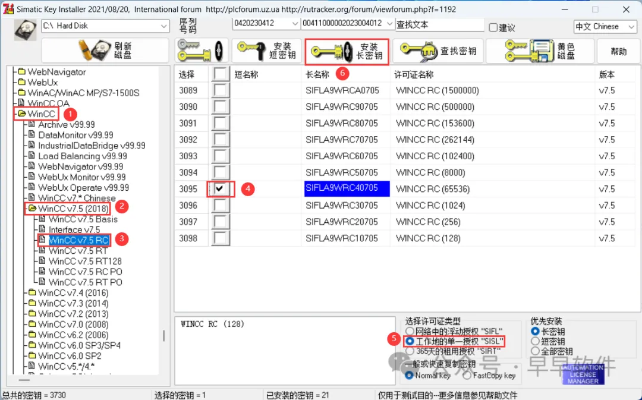This screenshot has width=642, height=400.
Task: Toggle the 建议 checkbox
Action: [493, 27]
